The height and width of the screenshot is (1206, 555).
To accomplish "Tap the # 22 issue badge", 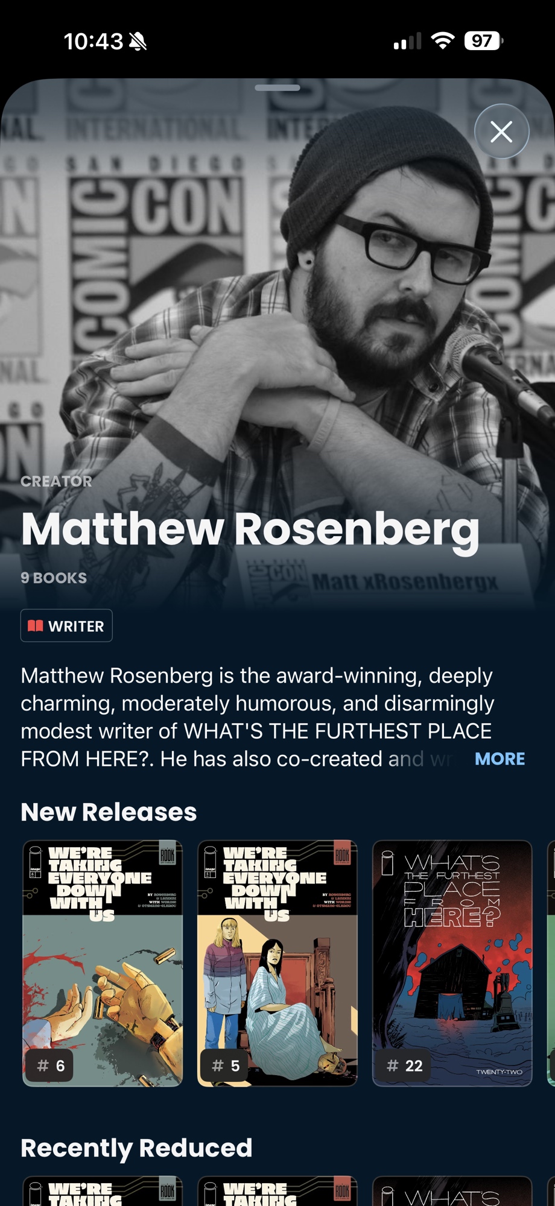I will [x=405, y=1066].
